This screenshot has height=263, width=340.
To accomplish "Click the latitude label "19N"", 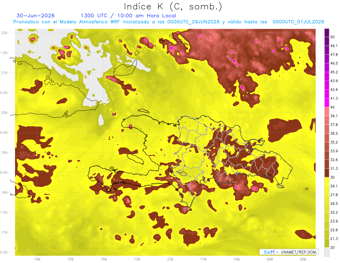I will (x=5, y=153).
